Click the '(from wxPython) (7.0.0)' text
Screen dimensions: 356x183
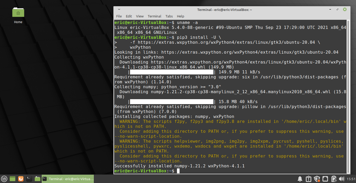coord(147,112)
